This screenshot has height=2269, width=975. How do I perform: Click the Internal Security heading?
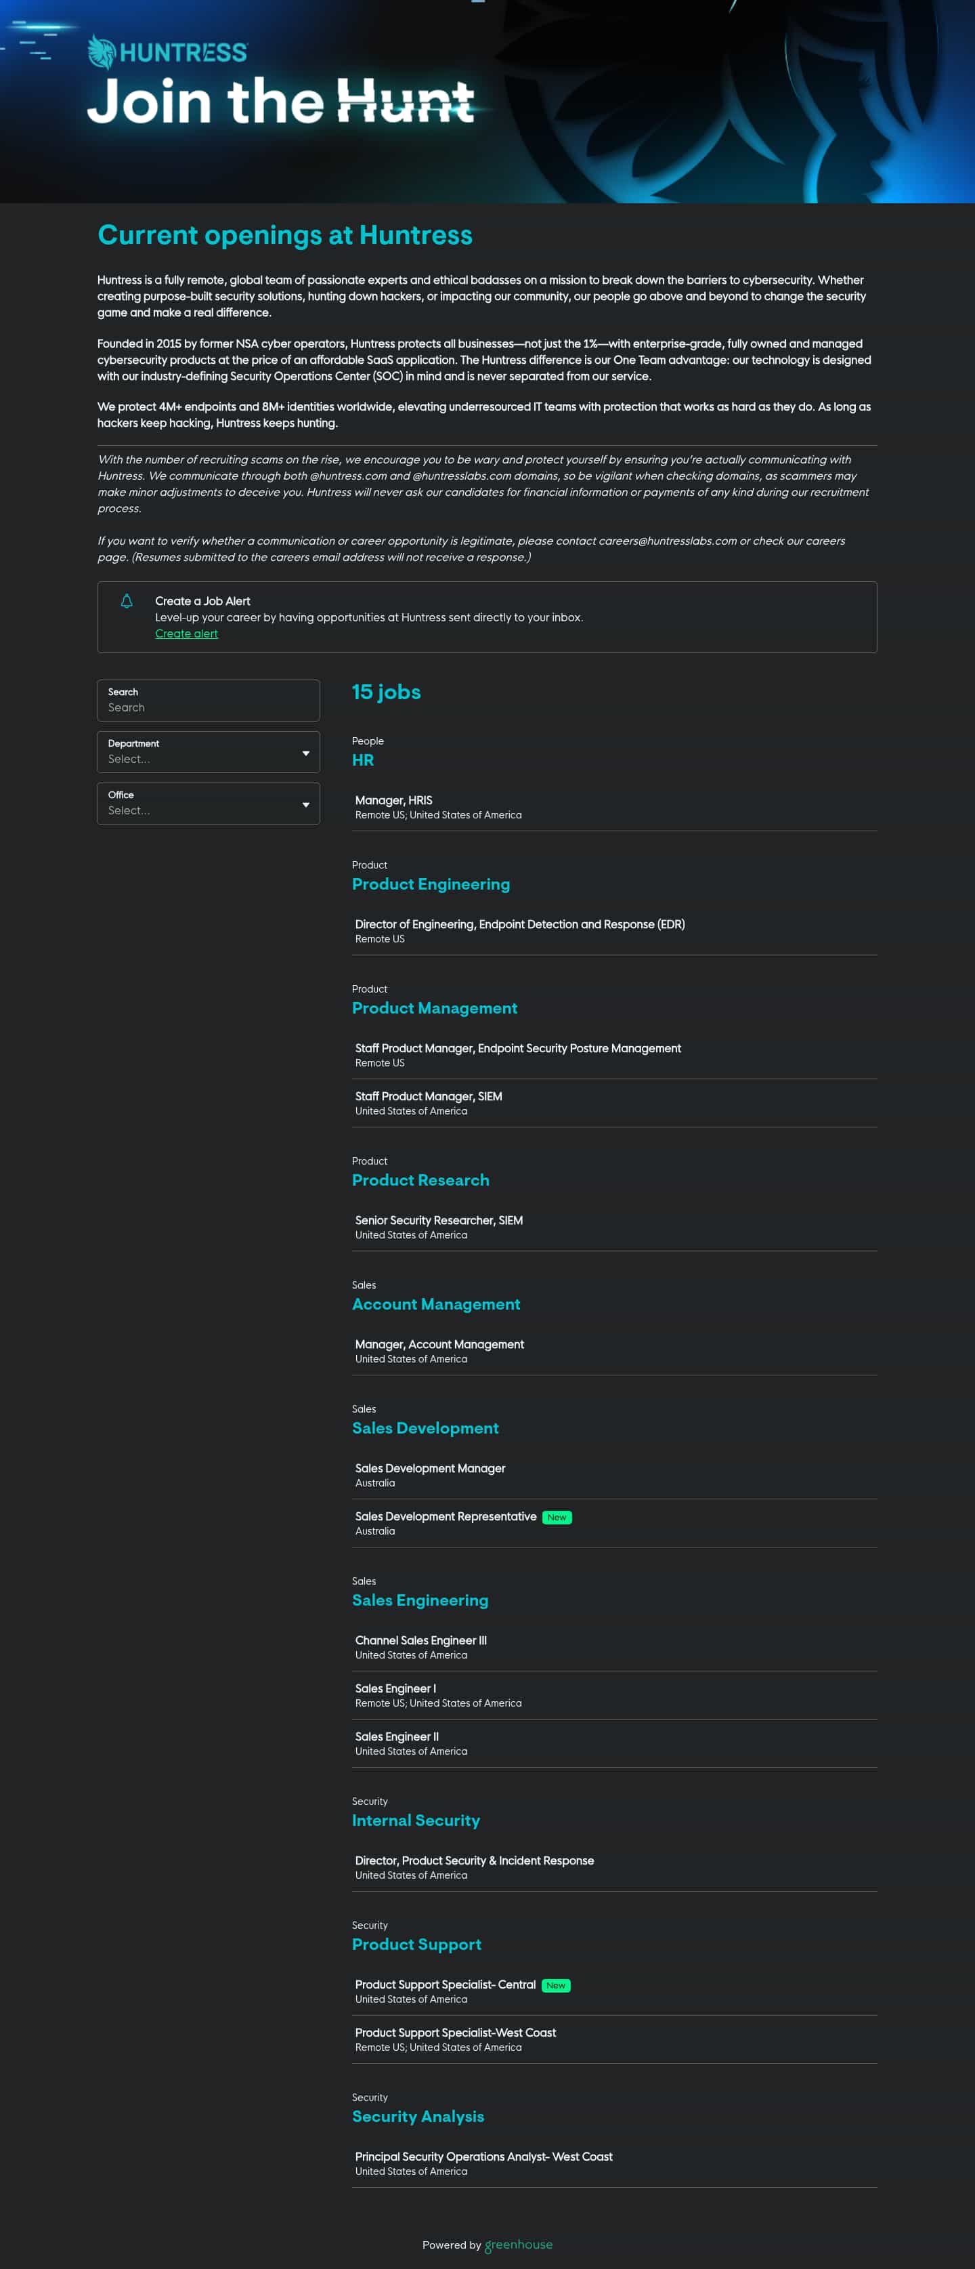tap(416, 1820)
